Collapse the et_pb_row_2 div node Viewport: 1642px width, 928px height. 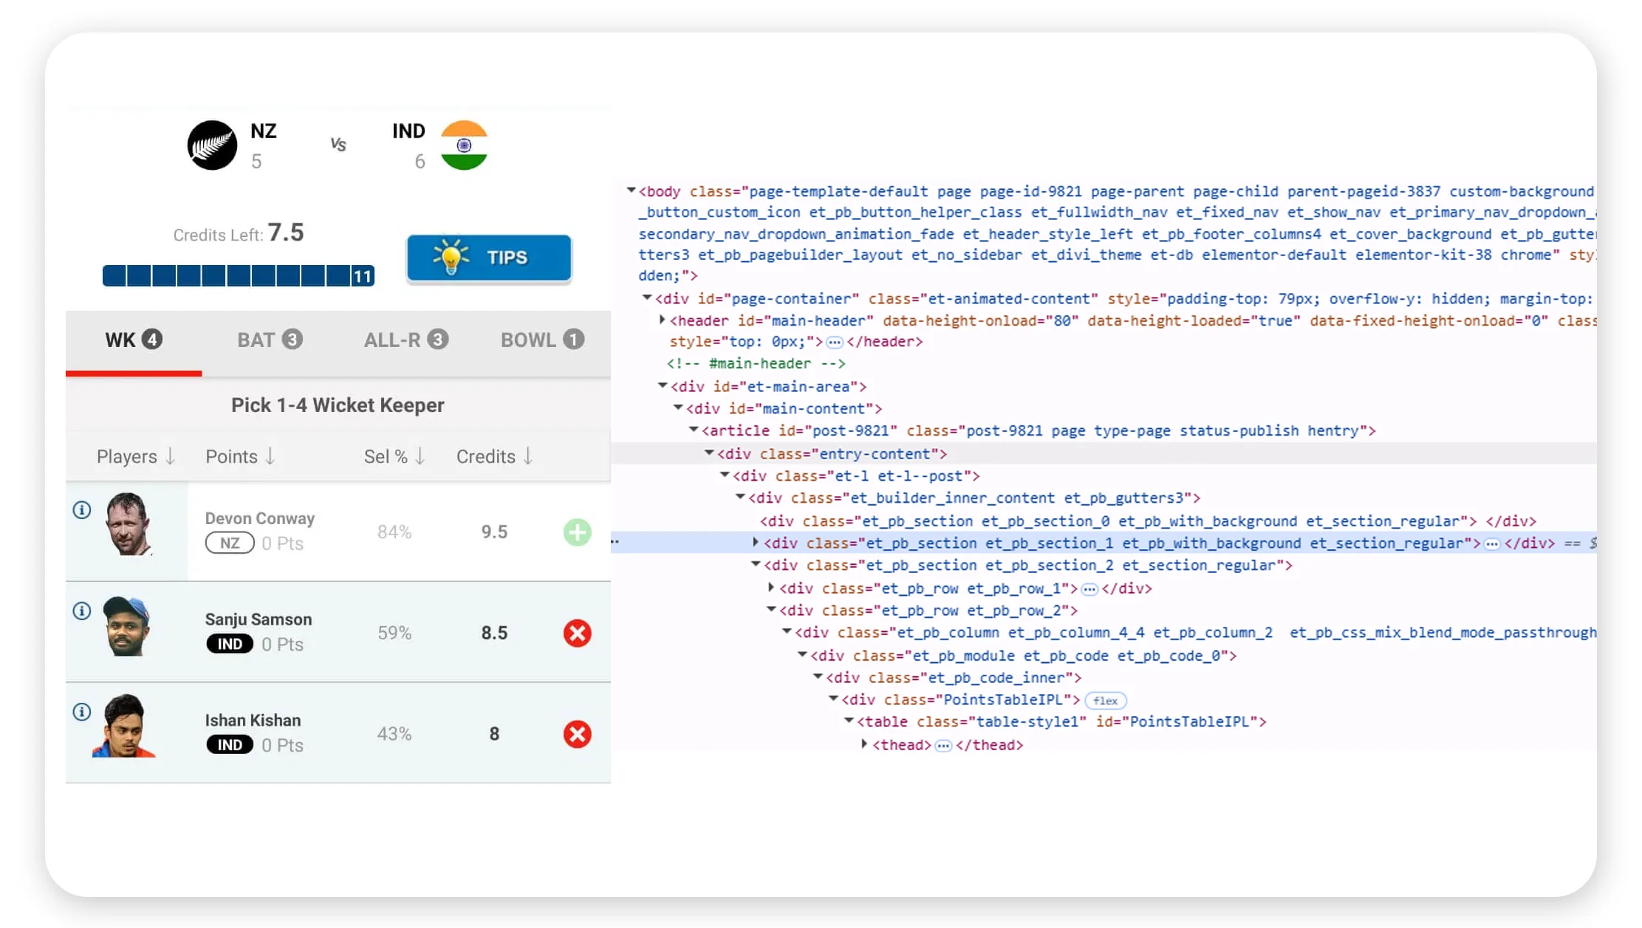[771, 610]
